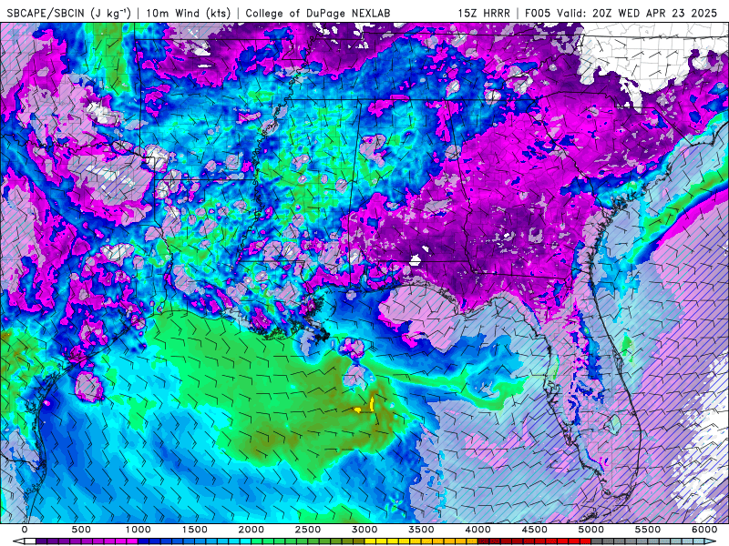The image size is (729, 546).
Task: Click the 5000 label on the color scale
Action: 591,530
